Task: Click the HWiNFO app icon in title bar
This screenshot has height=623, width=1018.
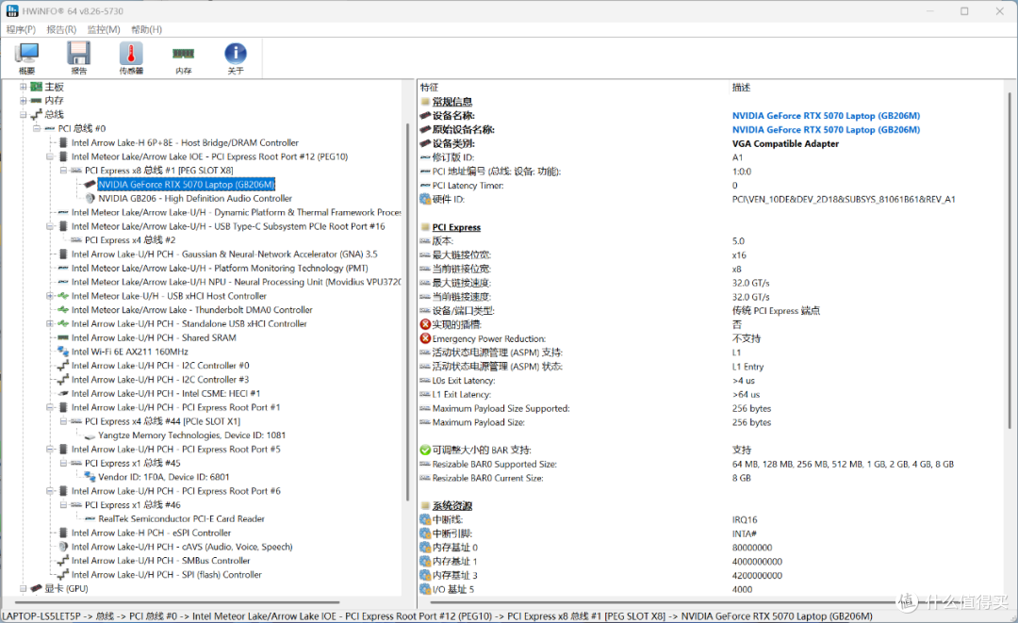Action: [x=11, y=11]
